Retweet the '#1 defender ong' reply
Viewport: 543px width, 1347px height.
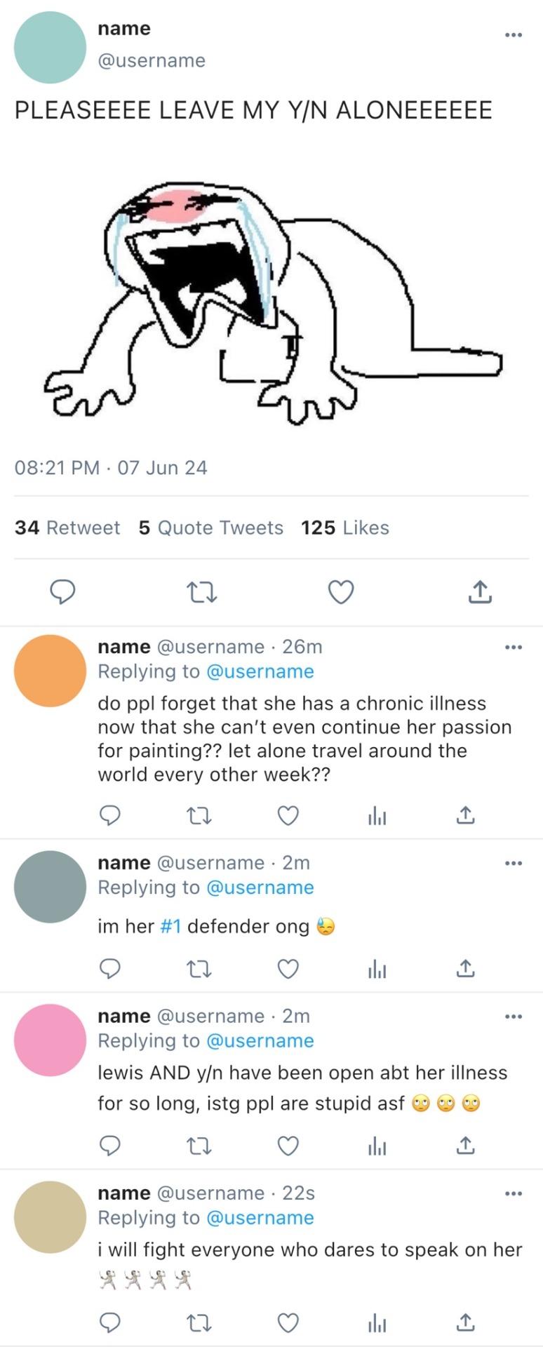(x=200, y=969)
